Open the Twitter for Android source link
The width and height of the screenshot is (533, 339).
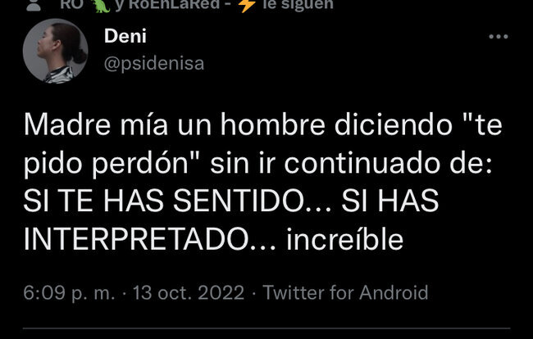(x=345, y=292)
